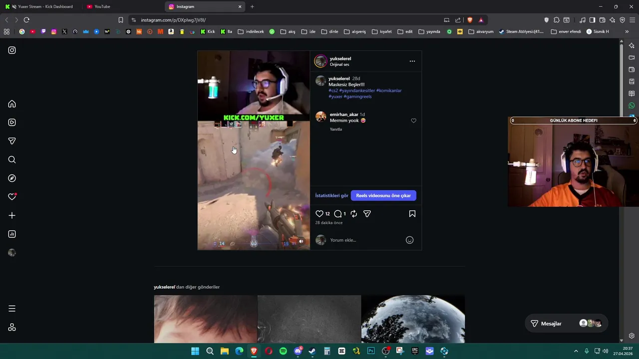Close the Instagram tab

point(240,6)
